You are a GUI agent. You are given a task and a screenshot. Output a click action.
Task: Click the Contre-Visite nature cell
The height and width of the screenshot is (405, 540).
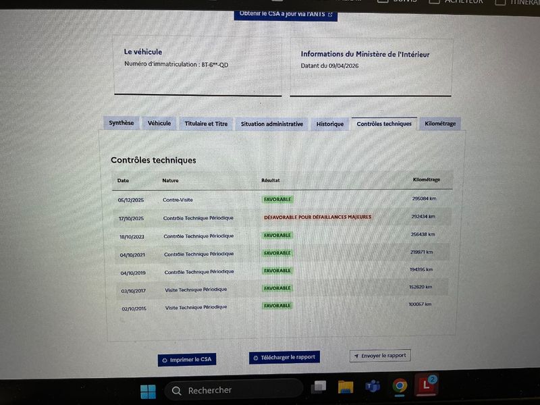[178, 200]
